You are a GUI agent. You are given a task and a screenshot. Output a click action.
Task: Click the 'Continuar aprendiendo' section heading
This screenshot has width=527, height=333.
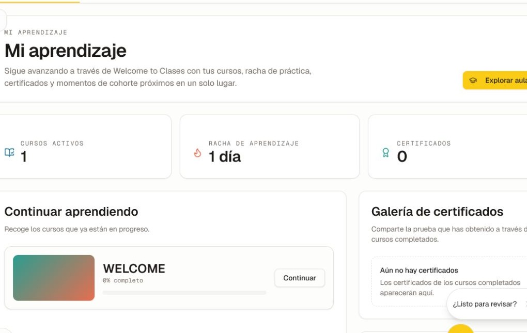[71, 212]
